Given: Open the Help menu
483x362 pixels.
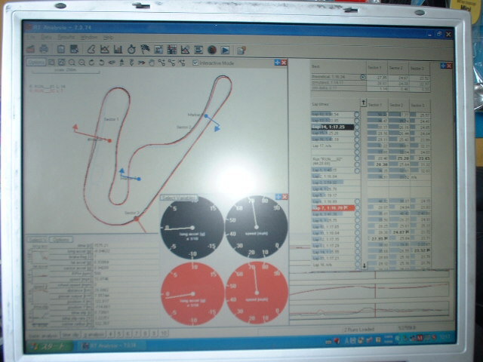Looking at the screenshot, I should click(108, 37).
